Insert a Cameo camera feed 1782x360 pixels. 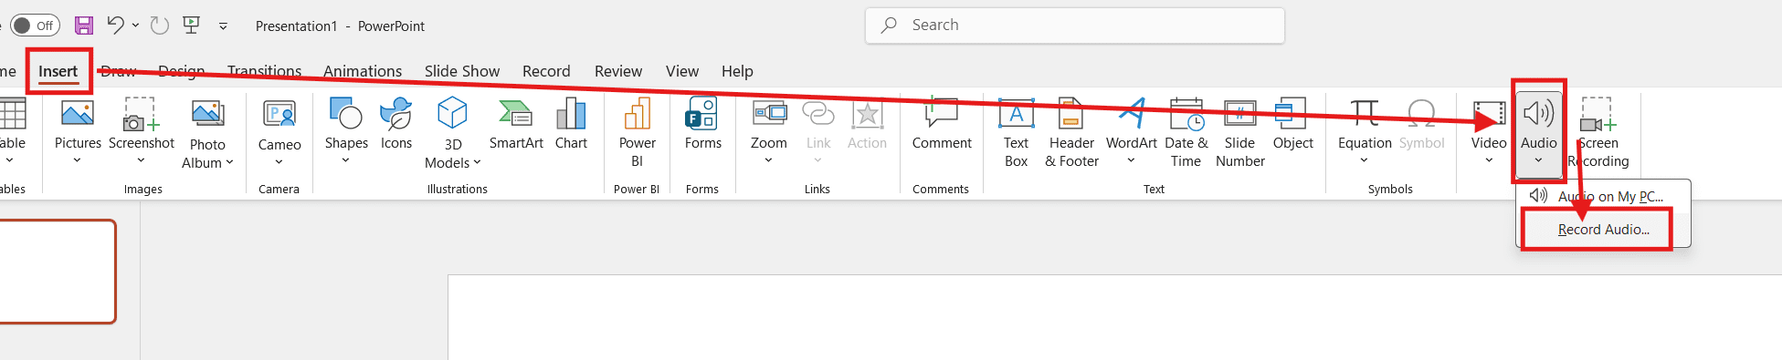coord(279,125)
